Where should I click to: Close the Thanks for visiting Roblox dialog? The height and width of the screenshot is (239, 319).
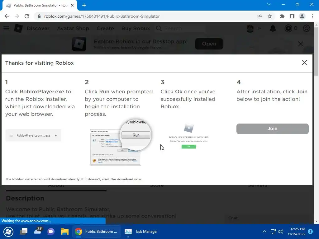click(304, 63)
